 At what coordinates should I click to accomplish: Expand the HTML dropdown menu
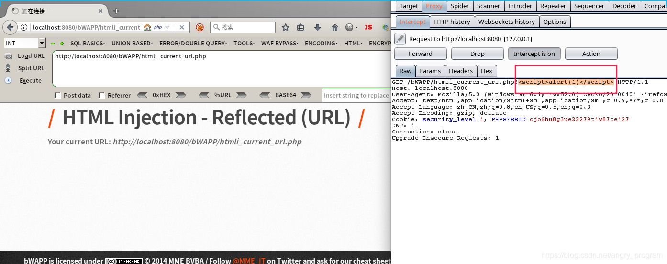click(354, 43)
